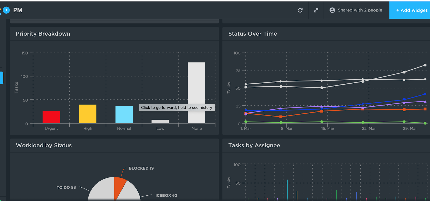Click the person icon beside Shared with
Image resolution: width=430 pixels, height=201 pixels.
click(332, 10)
